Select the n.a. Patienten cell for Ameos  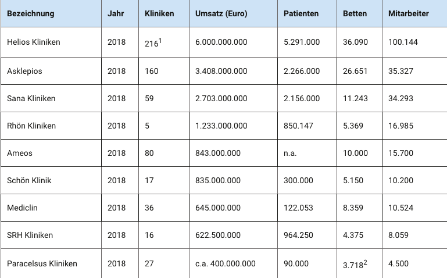pyautogui.click(x=291, y=153)
